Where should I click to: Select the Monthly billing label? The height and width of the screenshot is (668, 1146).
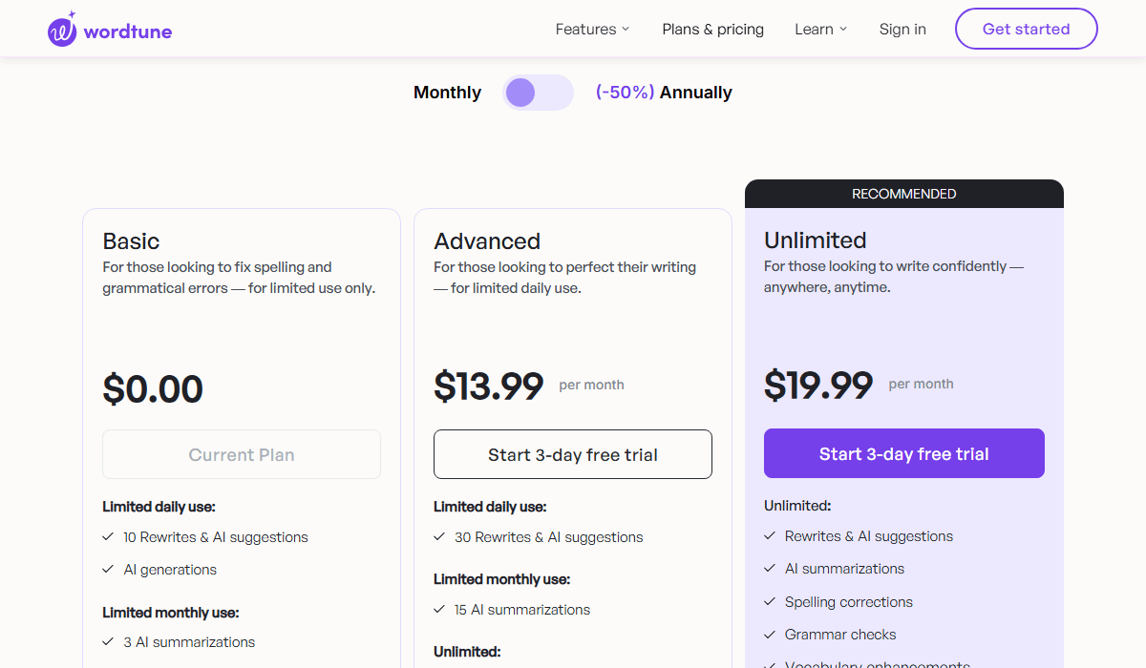(447, 93)
